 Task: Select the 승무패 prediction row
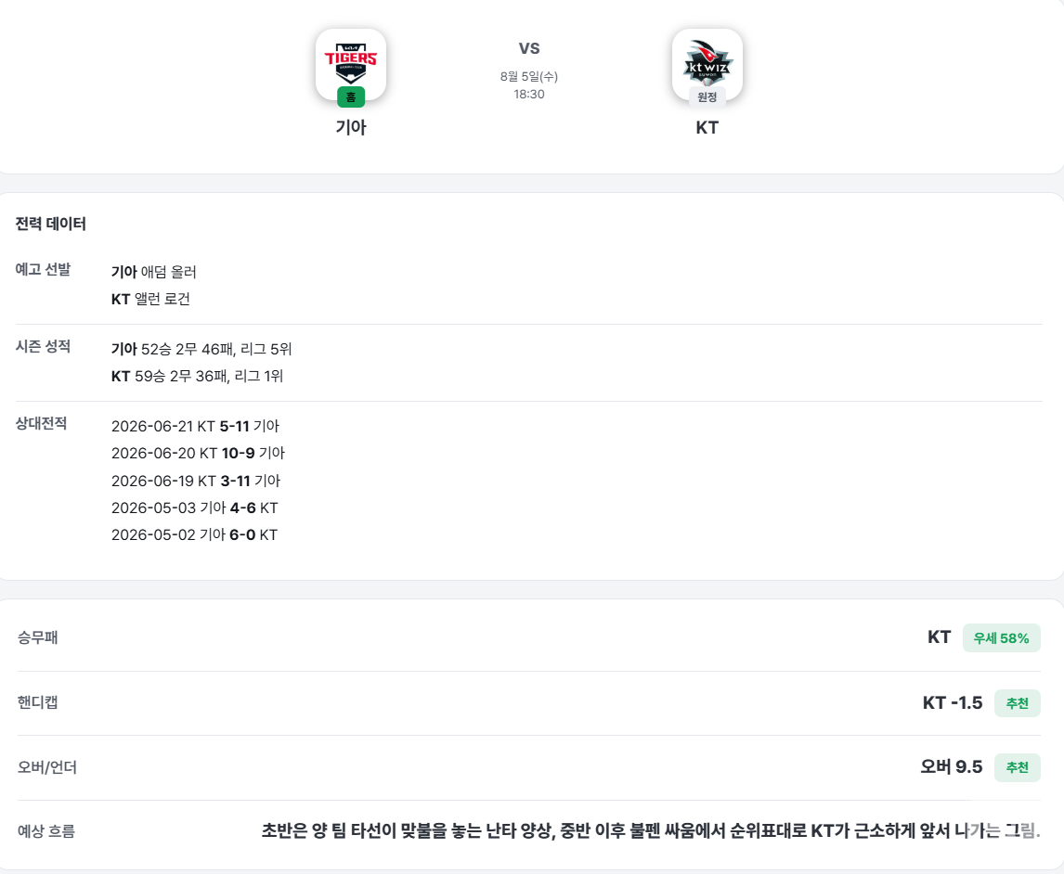[x=529, y=638]
